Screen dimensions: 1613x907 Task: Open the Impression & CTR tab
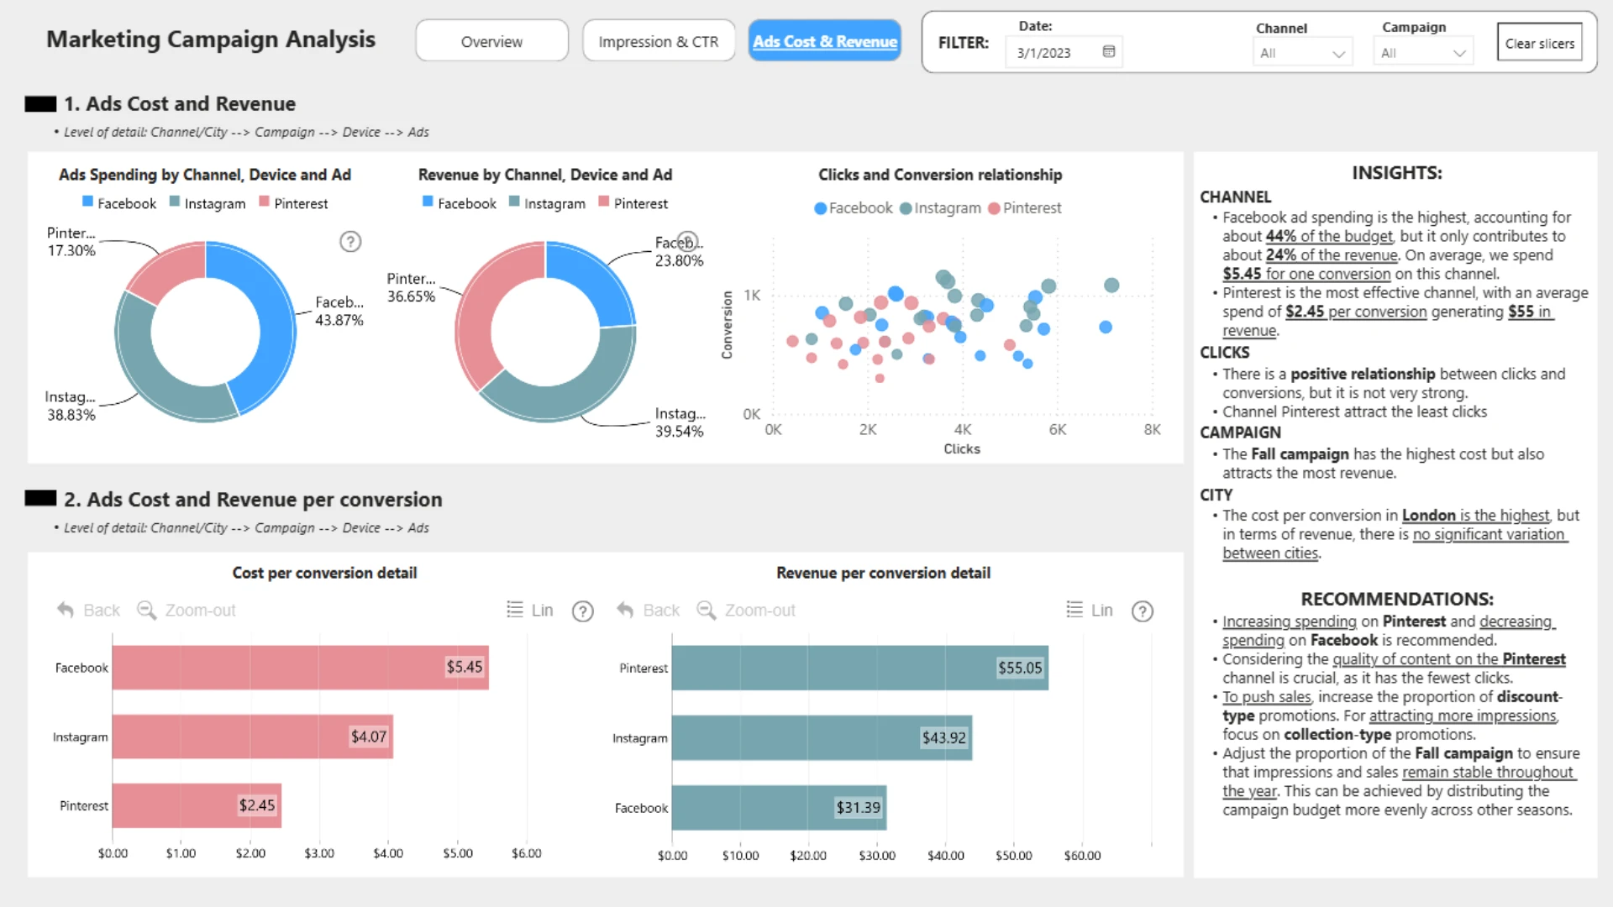[659, 41]
